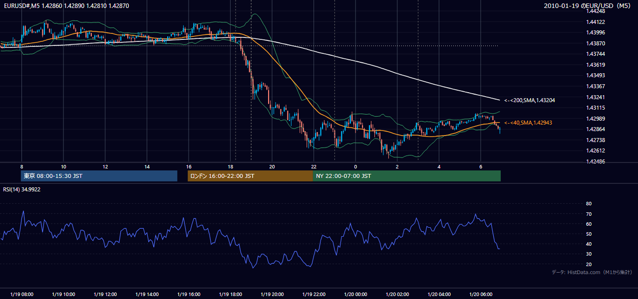638x299 pixels.
Task: Click hour label 12 under price chart
Action: click(x=105, y=166)
